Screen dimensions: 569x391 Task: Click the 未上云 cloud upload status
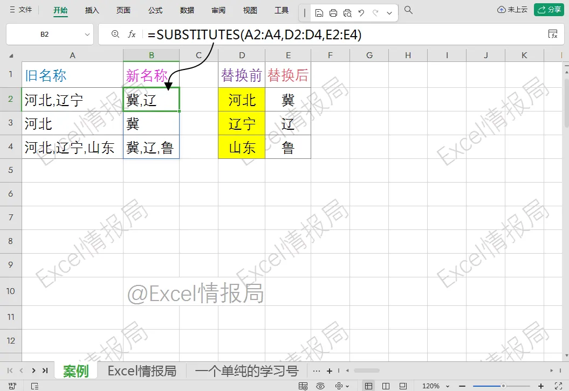coord(512,10)
